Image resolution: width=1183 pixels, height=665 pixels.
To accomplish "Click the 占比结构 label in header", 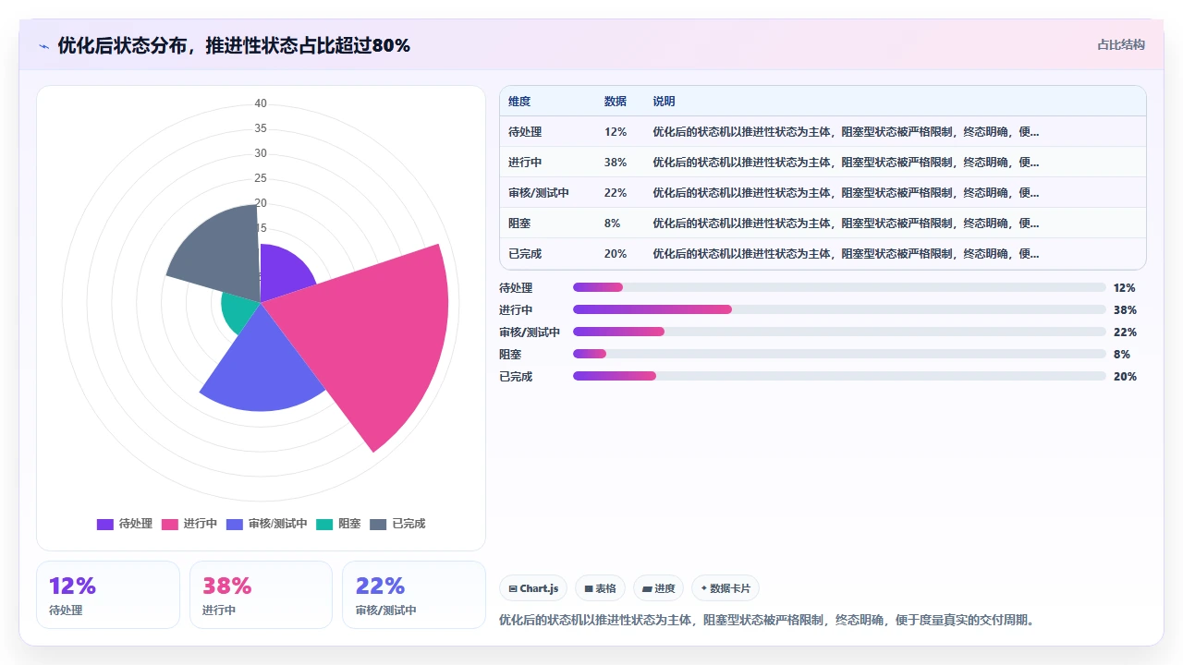I will [x=1121, y=44].
